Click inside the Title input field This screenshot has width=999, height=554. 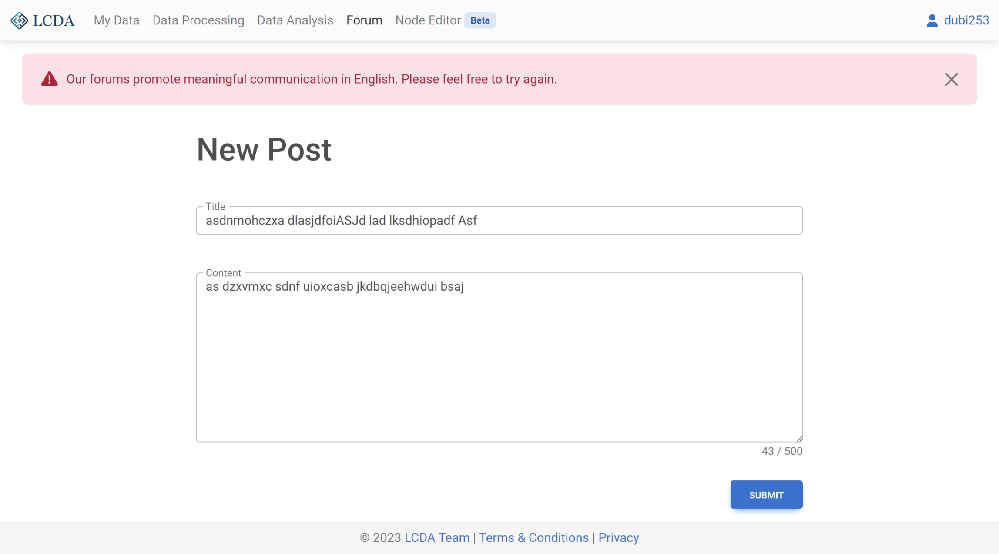click(499, 220)
